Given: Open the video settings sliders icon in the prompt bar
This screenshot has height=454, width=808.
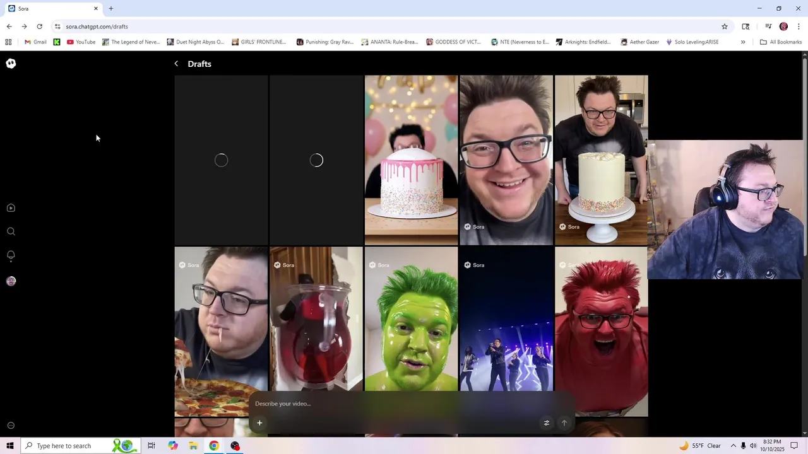Looking at the screenshot, I should (547, 423).
